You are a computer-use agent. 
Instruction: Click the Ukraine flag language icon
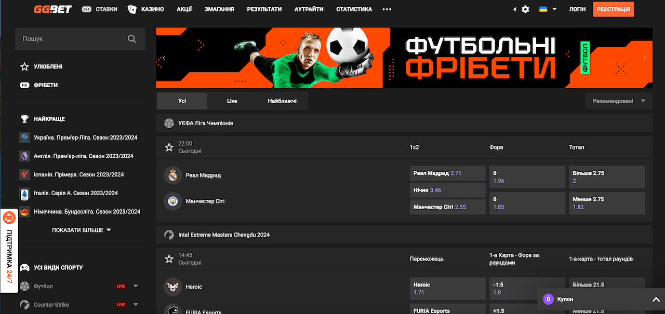[543, 9]
